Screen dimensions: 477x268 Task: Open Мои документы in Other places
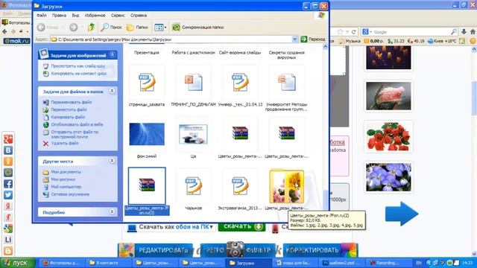pyautogui.click(x=66, y=172)
